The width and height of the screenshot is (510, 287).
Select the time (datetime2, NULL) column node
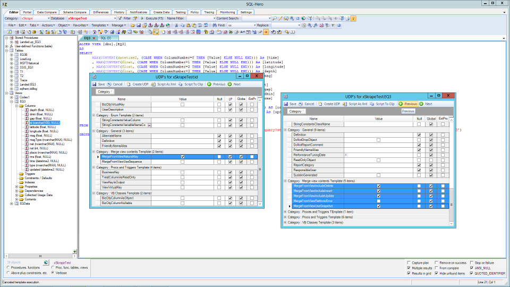click(x=44, y=161)
